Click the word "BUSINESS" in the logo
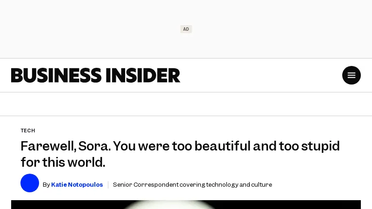The width and height of the screenshot is (372, 209). click(56, 75)
